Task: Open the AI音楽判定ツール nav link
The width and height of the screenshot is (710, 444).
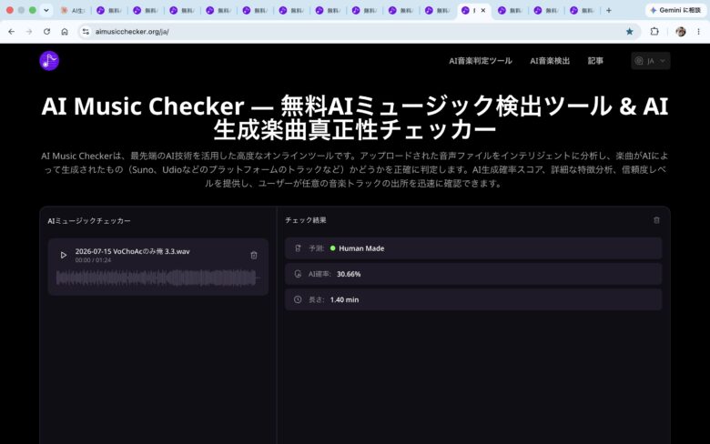Action: (x=480, y=61)
